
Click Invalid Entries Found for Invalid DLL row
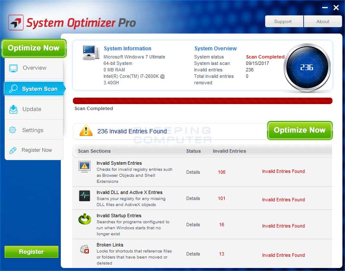(x=283, y=200)
